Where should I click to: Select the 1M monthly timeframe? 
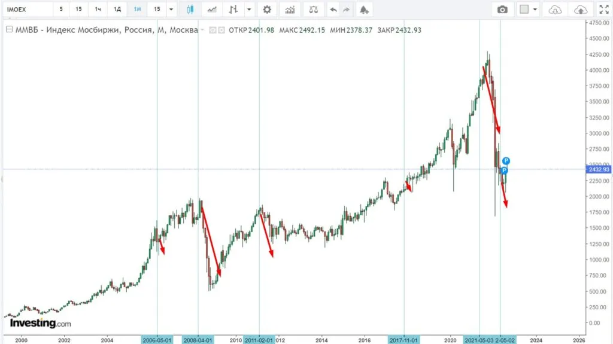point(137,10)
